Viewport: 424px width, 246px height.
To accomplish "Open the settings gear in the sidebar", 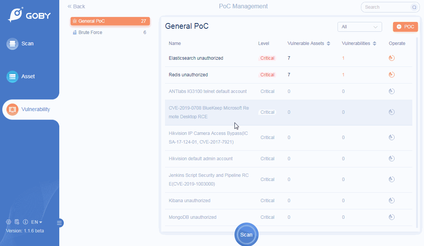I will 8,222.
